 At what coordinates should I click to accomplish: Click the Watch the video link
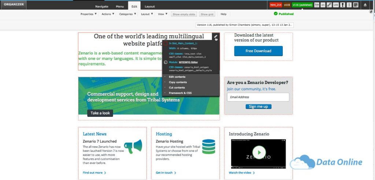[x=242, y=173]
